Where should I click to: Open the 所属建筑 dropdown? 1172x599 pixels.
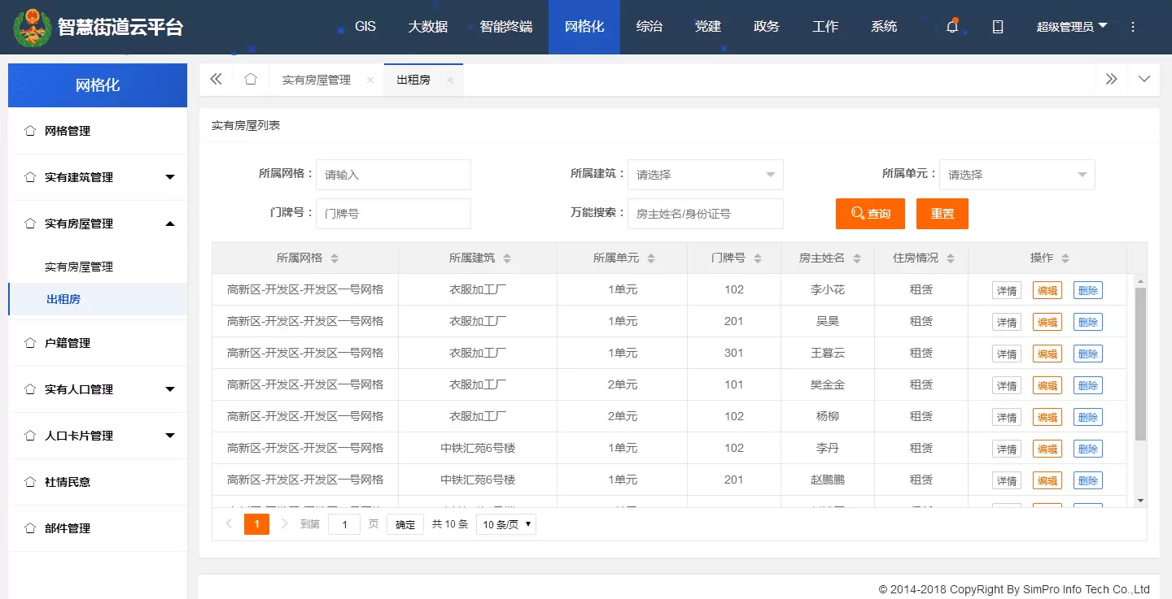(x=705, y=175)
